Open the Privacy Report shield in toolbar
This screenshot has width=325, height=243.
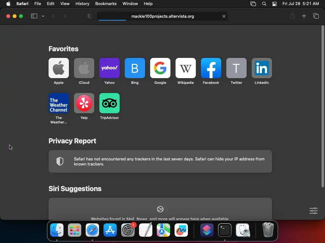pyautogui.click(x=90, y=16)
